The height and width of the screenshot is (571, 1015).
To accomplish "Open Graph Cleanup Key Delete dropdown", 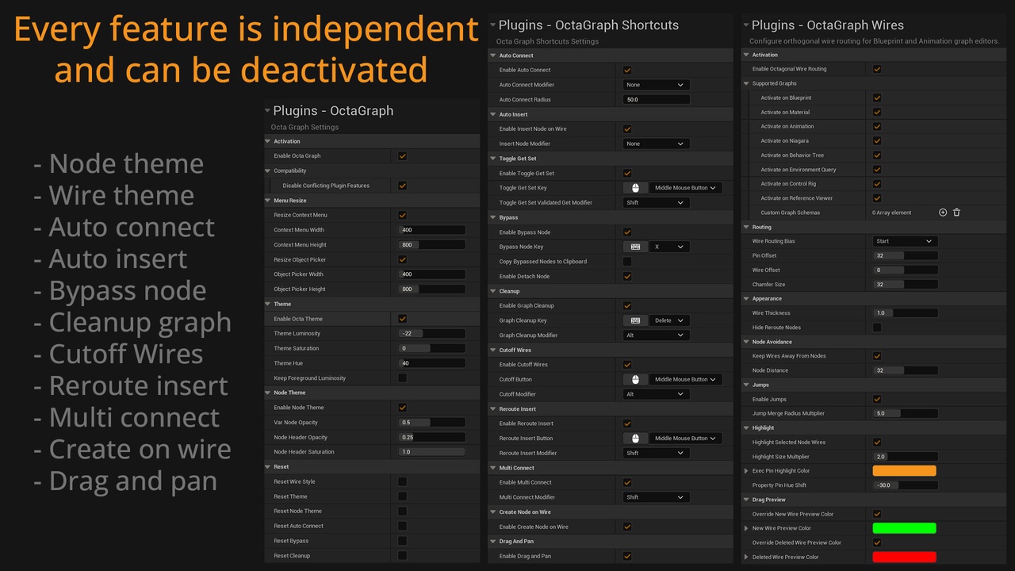I will coord(669,320).
